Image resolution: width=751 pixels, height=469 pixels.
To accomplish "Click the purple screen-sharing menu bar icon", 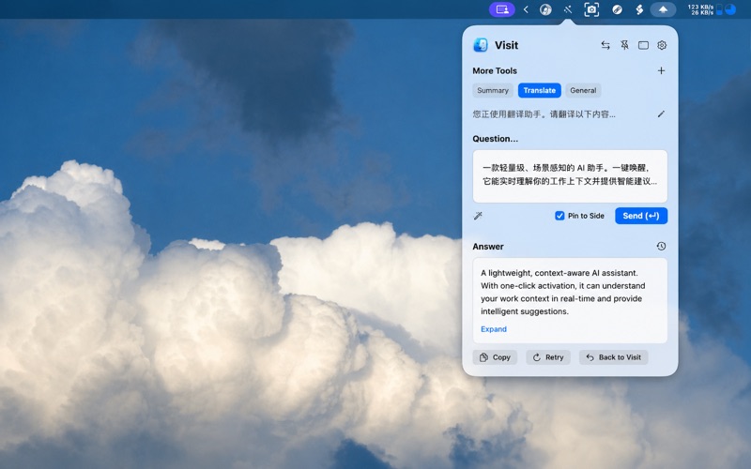I will pos(502,9).
